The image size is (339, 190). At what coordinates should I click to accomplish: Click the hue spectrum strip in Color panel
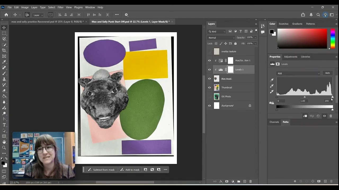coord(333,39)
